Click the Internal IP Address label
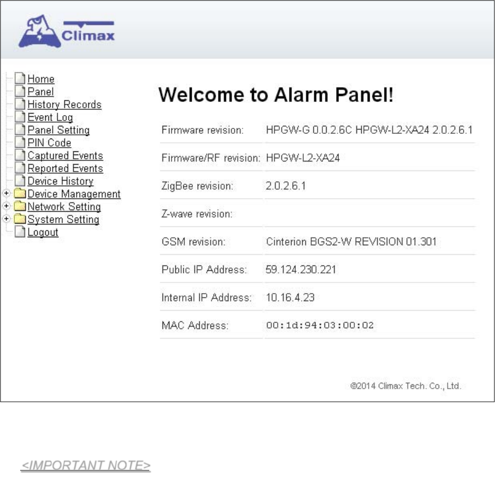This screenshot has width=495, height=481. point(207,297)
